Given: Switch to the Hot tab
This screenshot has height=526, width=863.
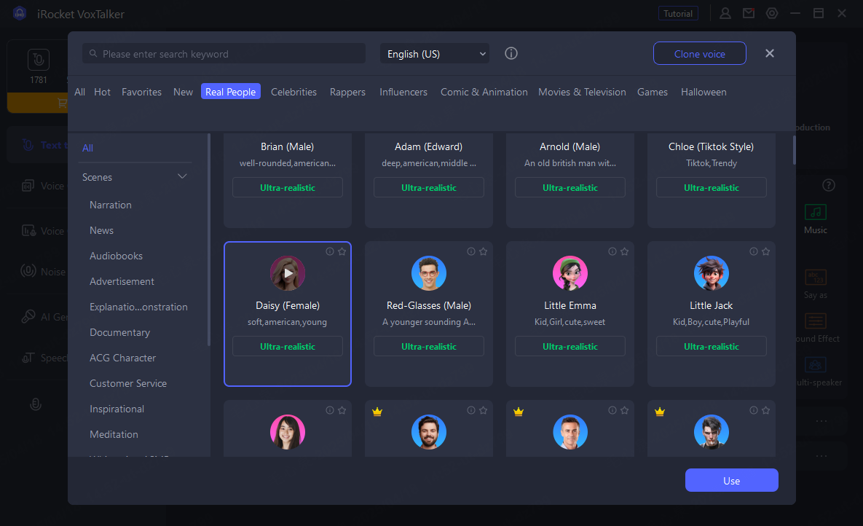Looking at the screenshot, I should point(103,92).
